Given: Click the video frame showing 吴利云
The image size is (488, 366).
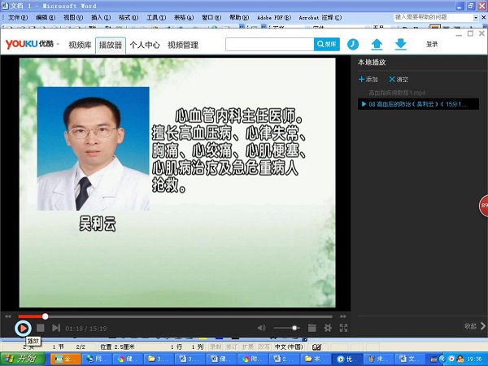Looking at the screenshot, I should click(x=177, y=183).
